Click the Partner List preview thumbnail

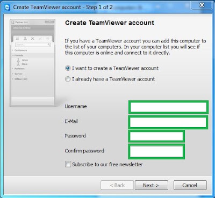pyautogui.click(x=33, y=63)
